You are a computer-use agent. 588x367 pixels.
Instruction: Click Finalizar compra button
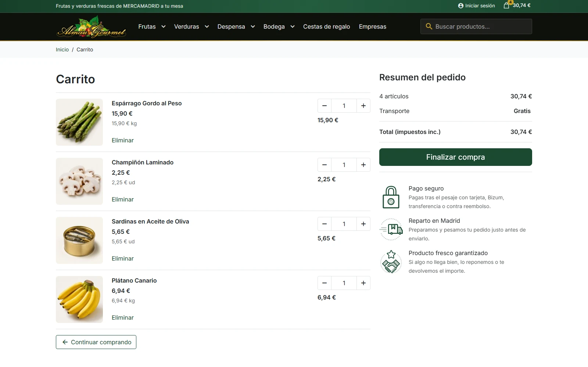(x=456, y=157)
